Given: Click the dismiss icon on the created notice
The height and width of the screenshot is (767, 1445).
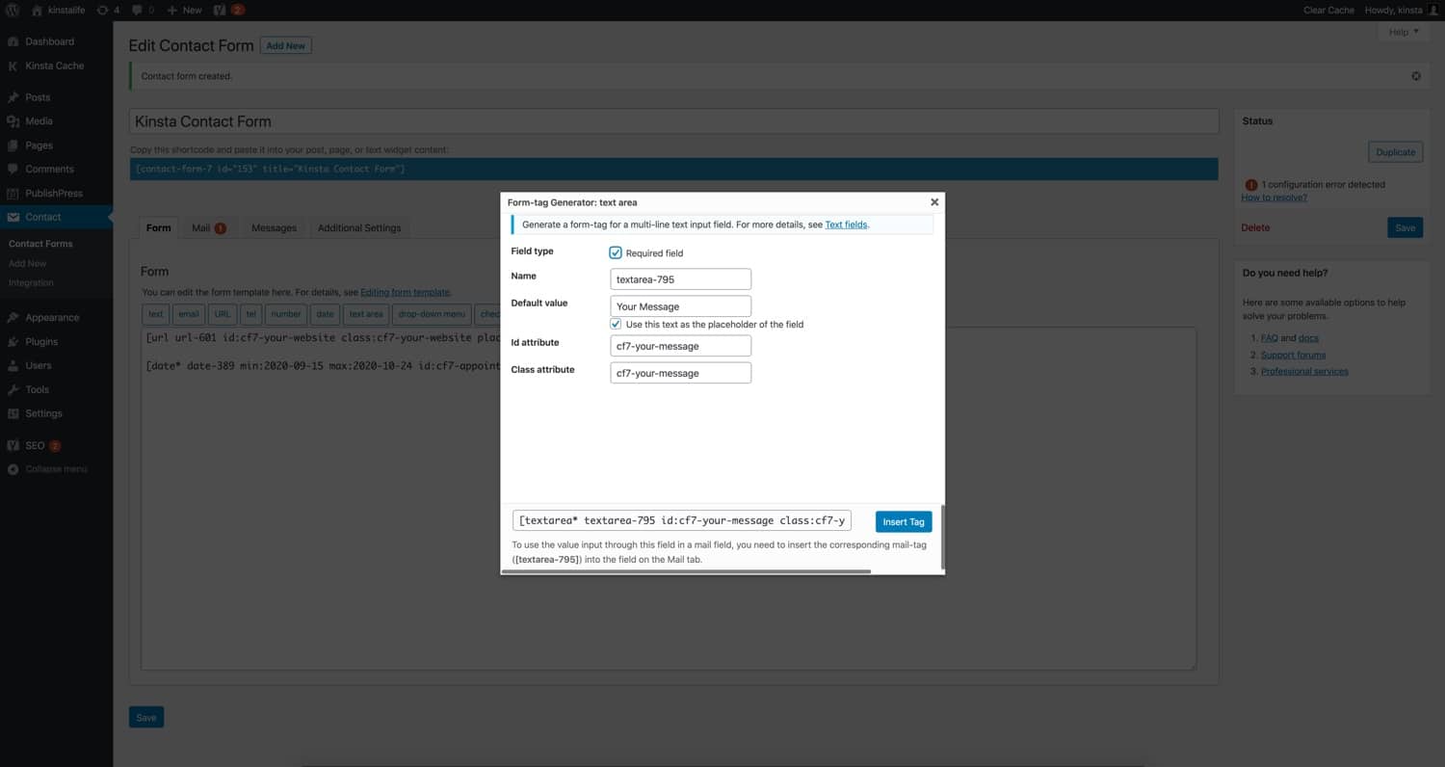Looking at the screenshot, I should [x=1416, y=75].
